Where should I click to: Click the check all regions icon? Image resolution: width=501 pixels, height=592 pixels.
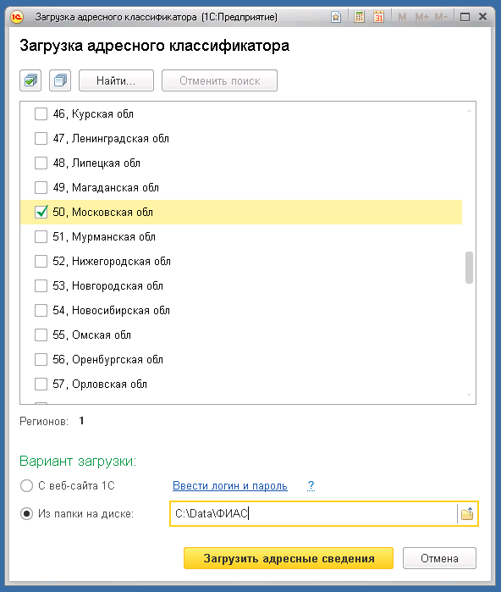(x=30, y=80)
